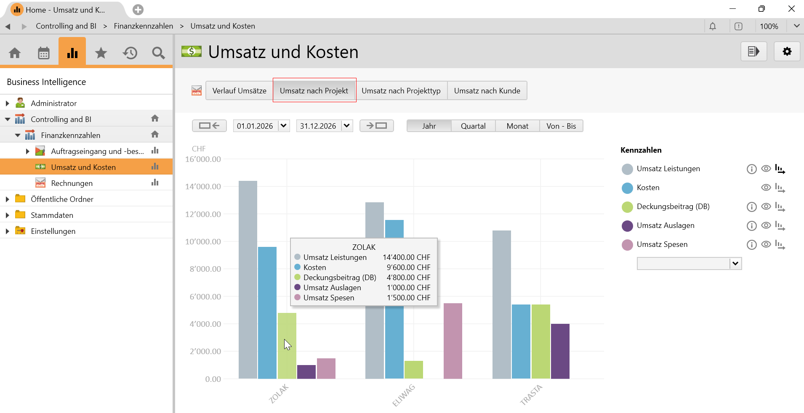
Task: Click chart axis icon for Umsatz Spesen
Action: pos(780,245)
